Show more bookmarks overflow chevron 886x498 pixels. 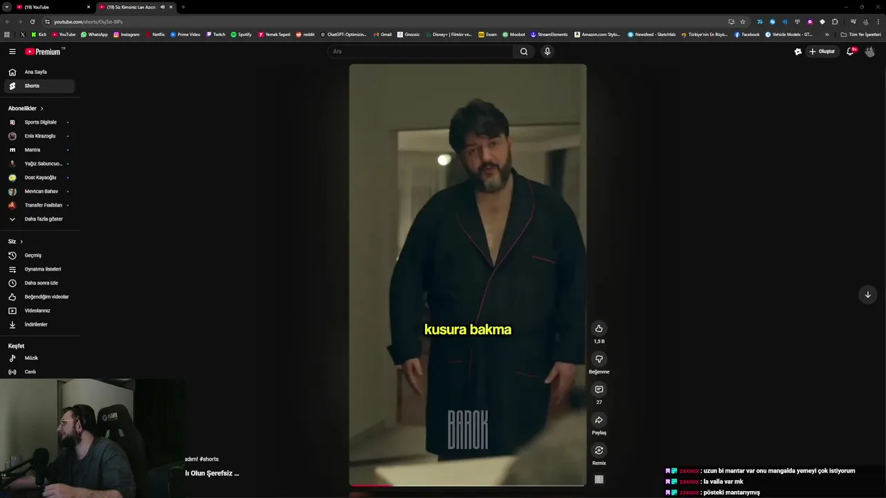pos(826,35)
